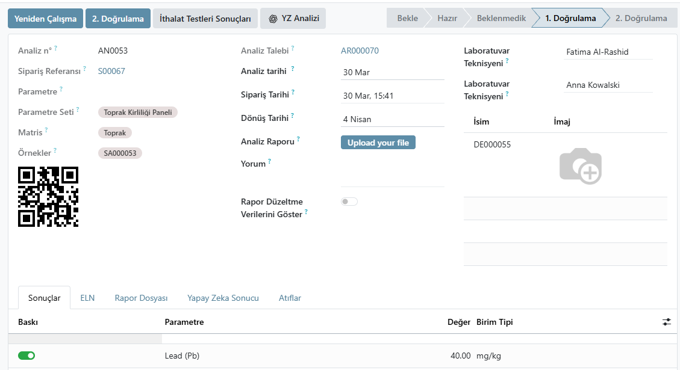This screenshot has height=370, width=680.
Task: Open Laboratuvar Teknisyeni Fatima Al-Rashid dropdown
Action: (x=608, y=52)
